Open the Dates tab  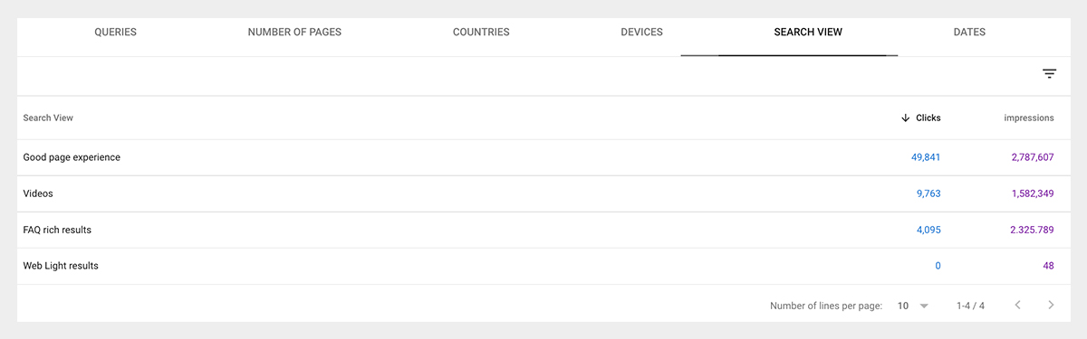969,33
